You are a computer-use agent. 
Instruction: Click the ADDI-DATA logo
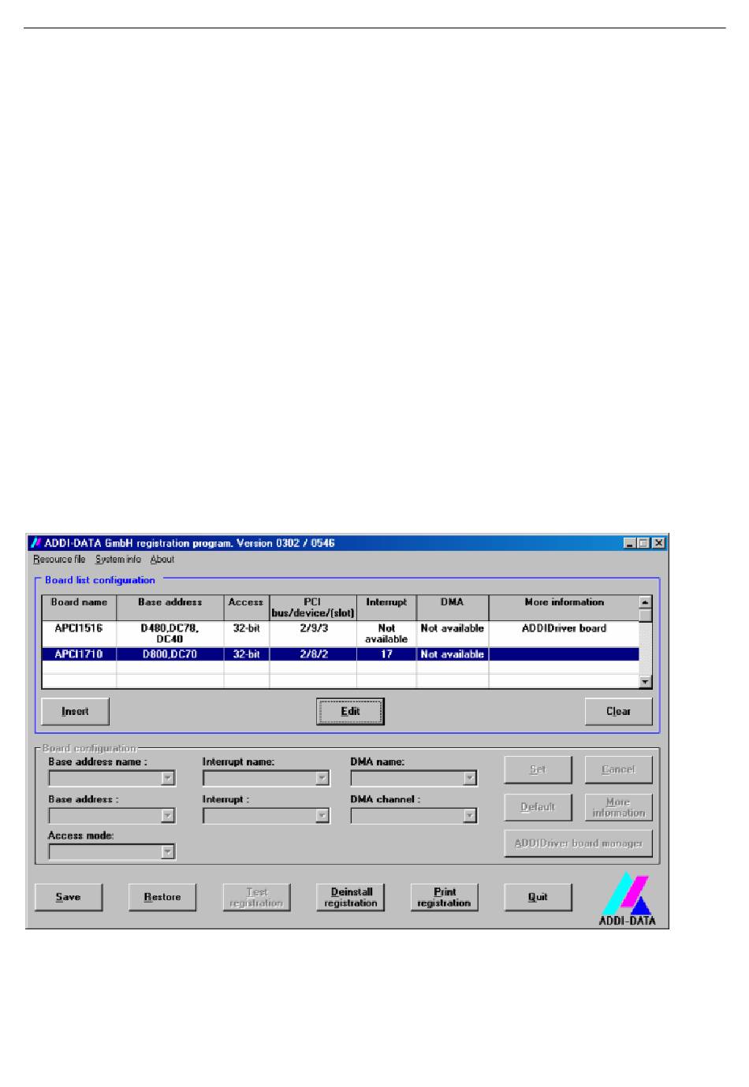point(628,899)
